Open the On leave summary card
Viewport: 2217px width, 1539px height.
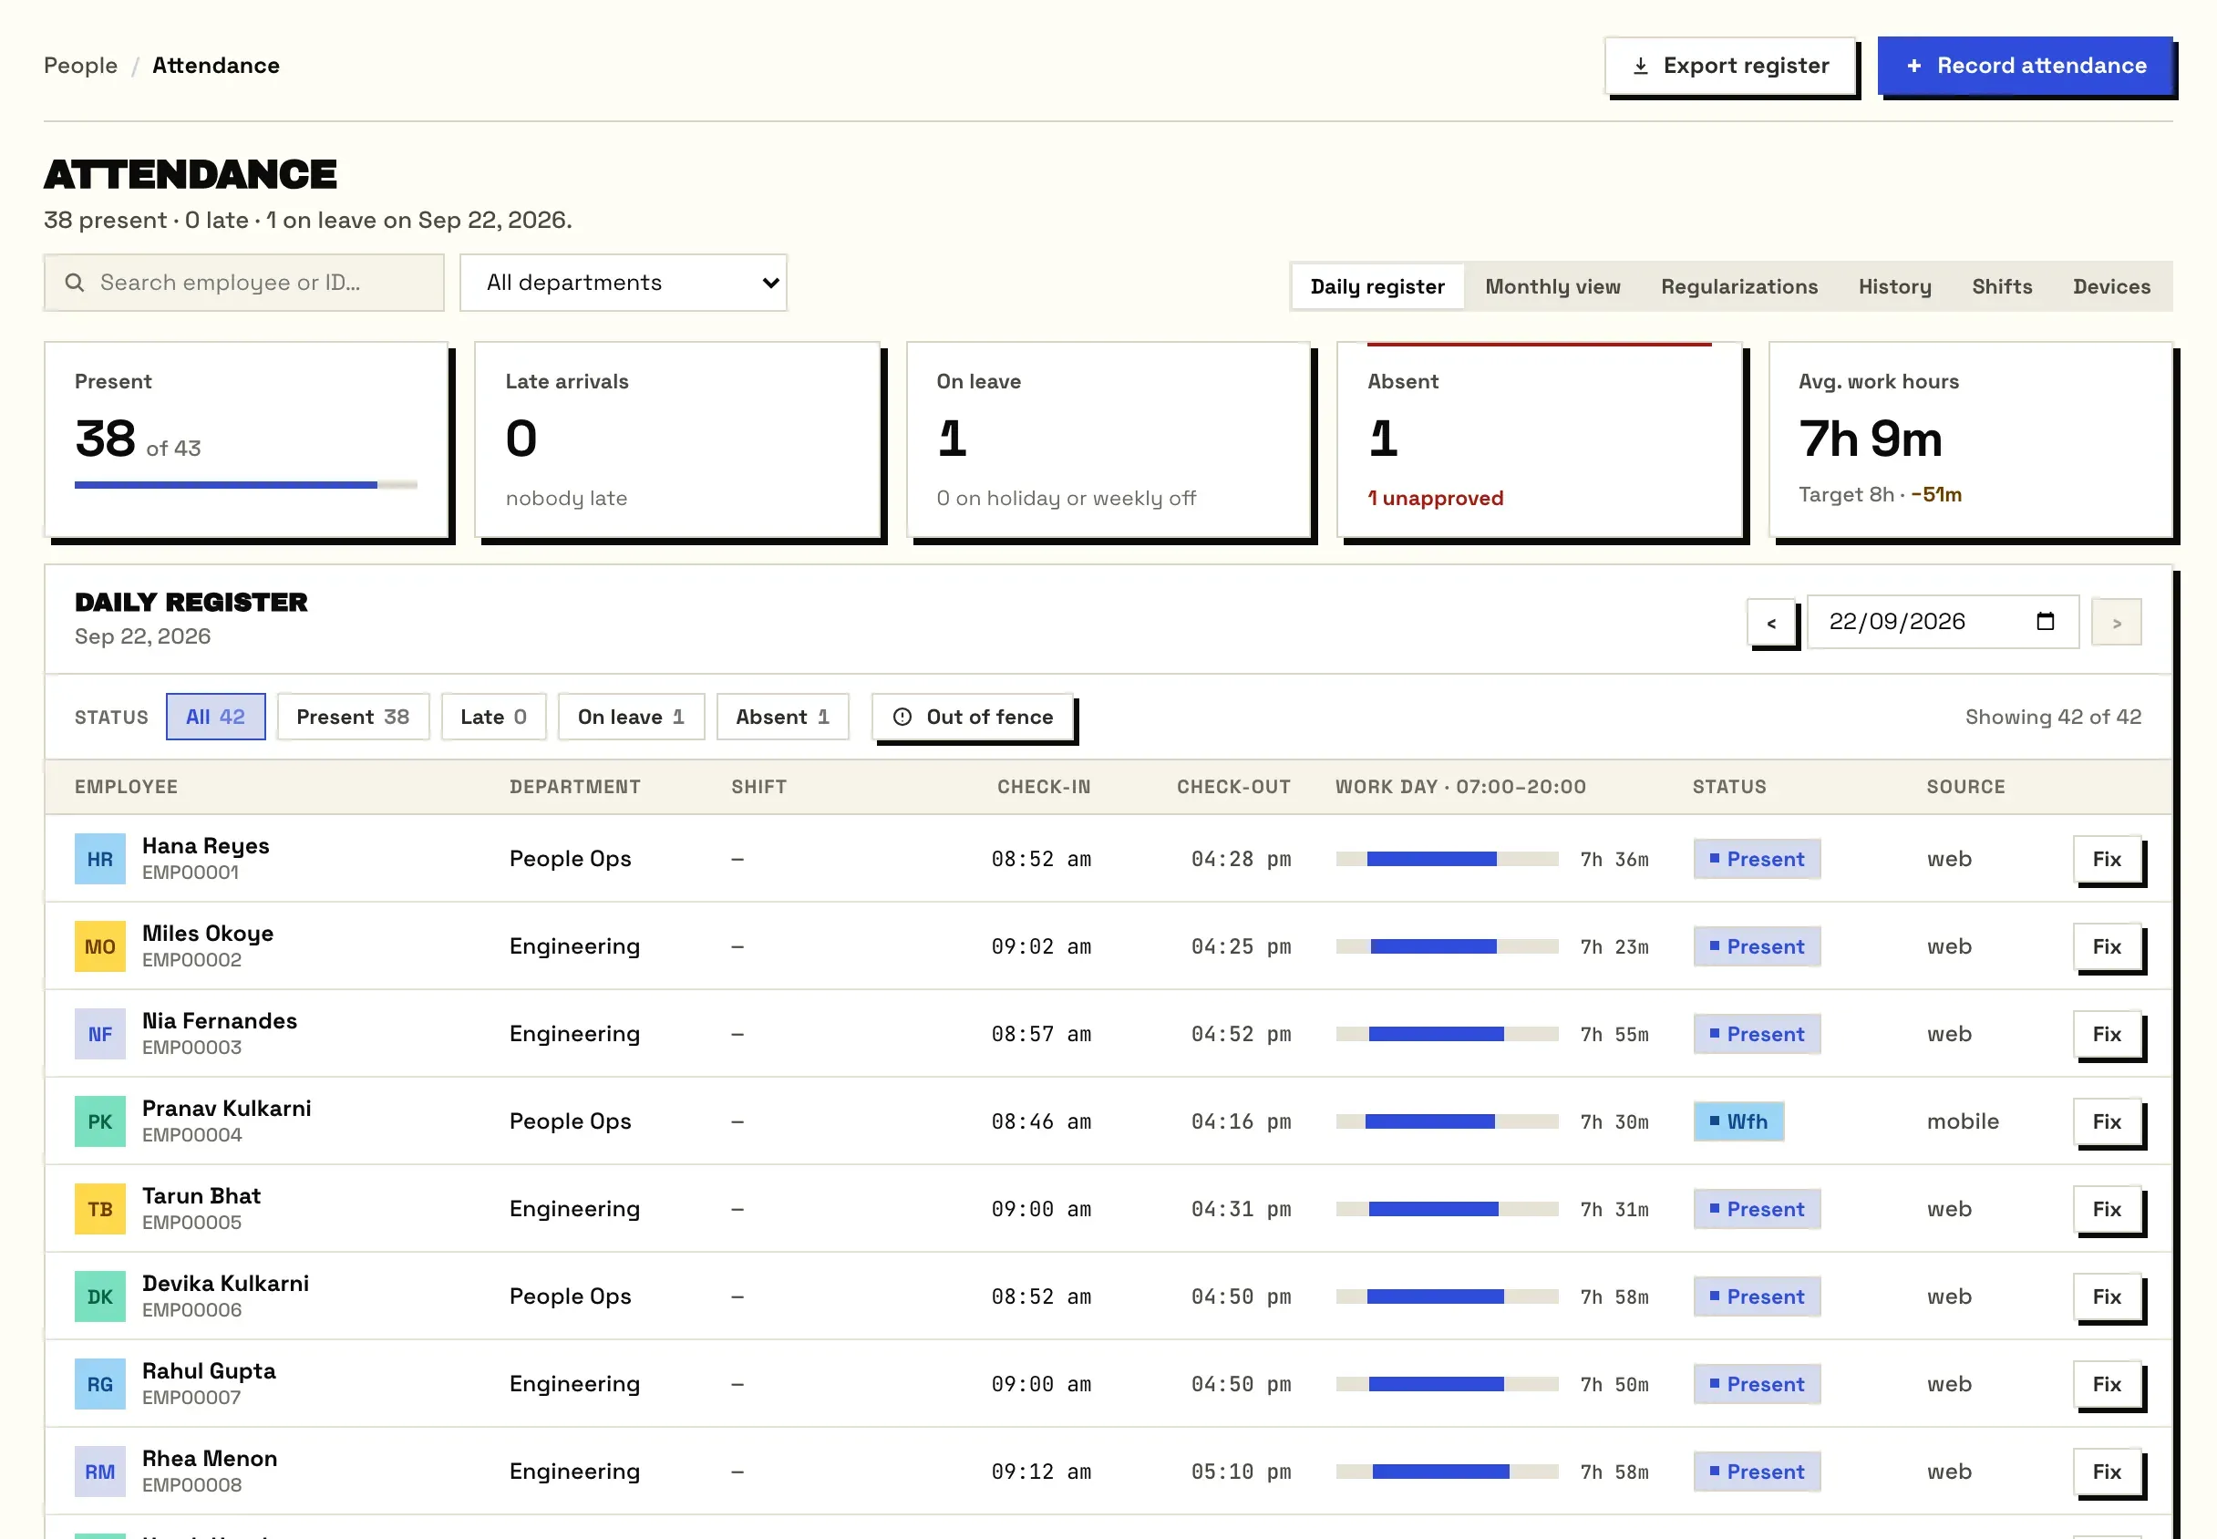coord(1108,439)
